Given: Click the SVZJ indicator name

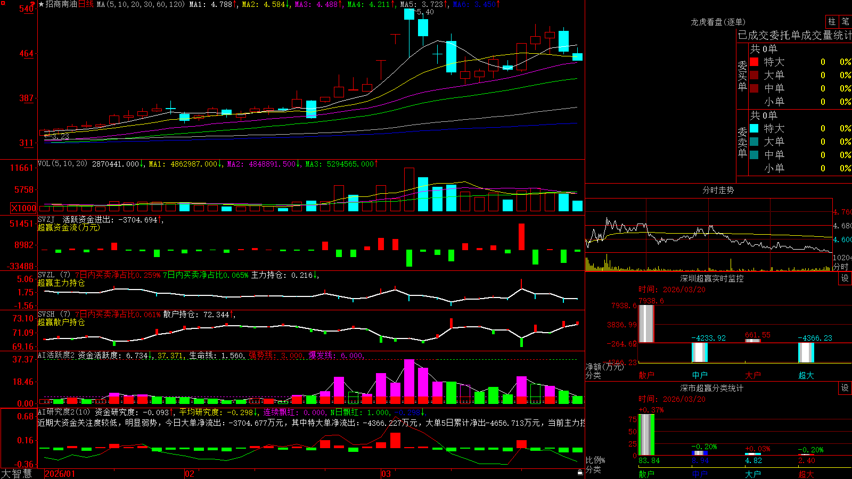Looking at the screenshot, I should click(46, 219).
